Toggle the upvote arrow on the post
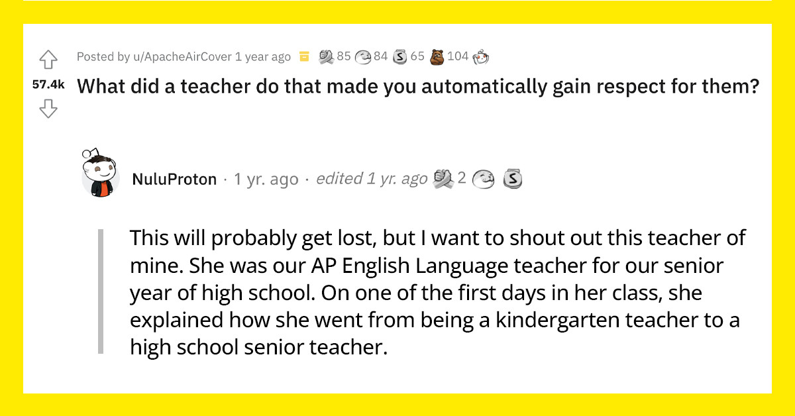The image size is (795, 416). [x=48, y=60]
